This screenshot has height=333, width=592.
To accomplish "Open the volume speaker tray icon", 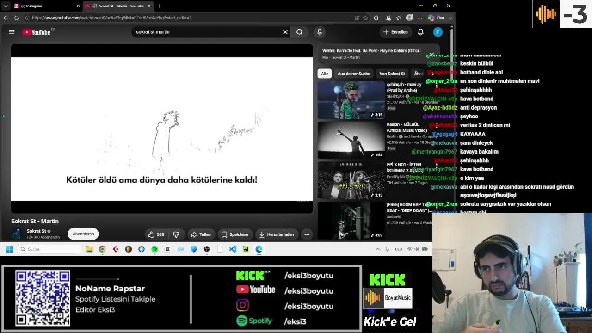I will [x=417, y=249].
